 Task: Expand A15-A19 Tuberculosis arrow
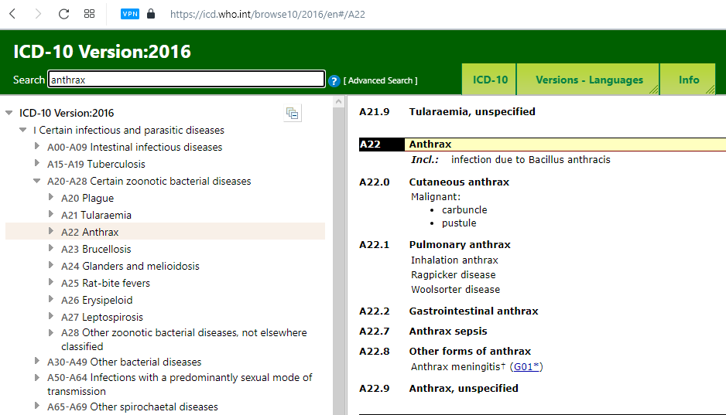click(36, 163)
